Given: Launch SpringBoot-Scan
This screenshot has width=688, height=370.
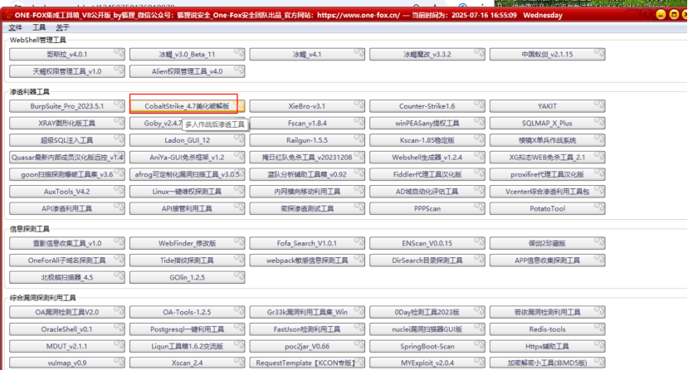Looking at the screenshot, I should pyautogui.click(x=427, y=346).
